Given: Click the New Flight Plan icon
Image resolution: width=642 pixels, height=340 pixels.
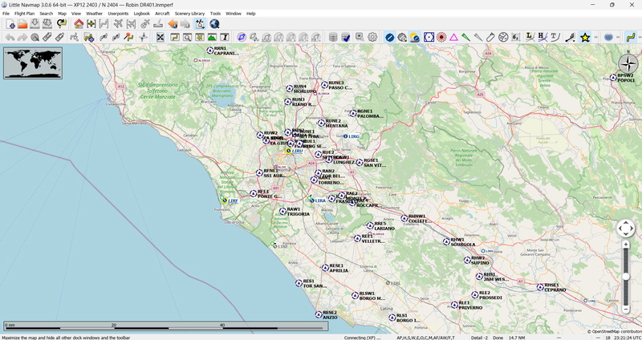Looking at the screenshot, I should [10, 24].
